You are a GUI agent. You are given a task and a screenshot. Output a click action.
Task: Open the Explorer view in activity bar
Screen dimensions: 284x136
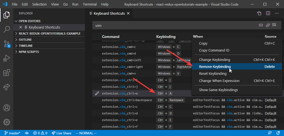(7, 15)
